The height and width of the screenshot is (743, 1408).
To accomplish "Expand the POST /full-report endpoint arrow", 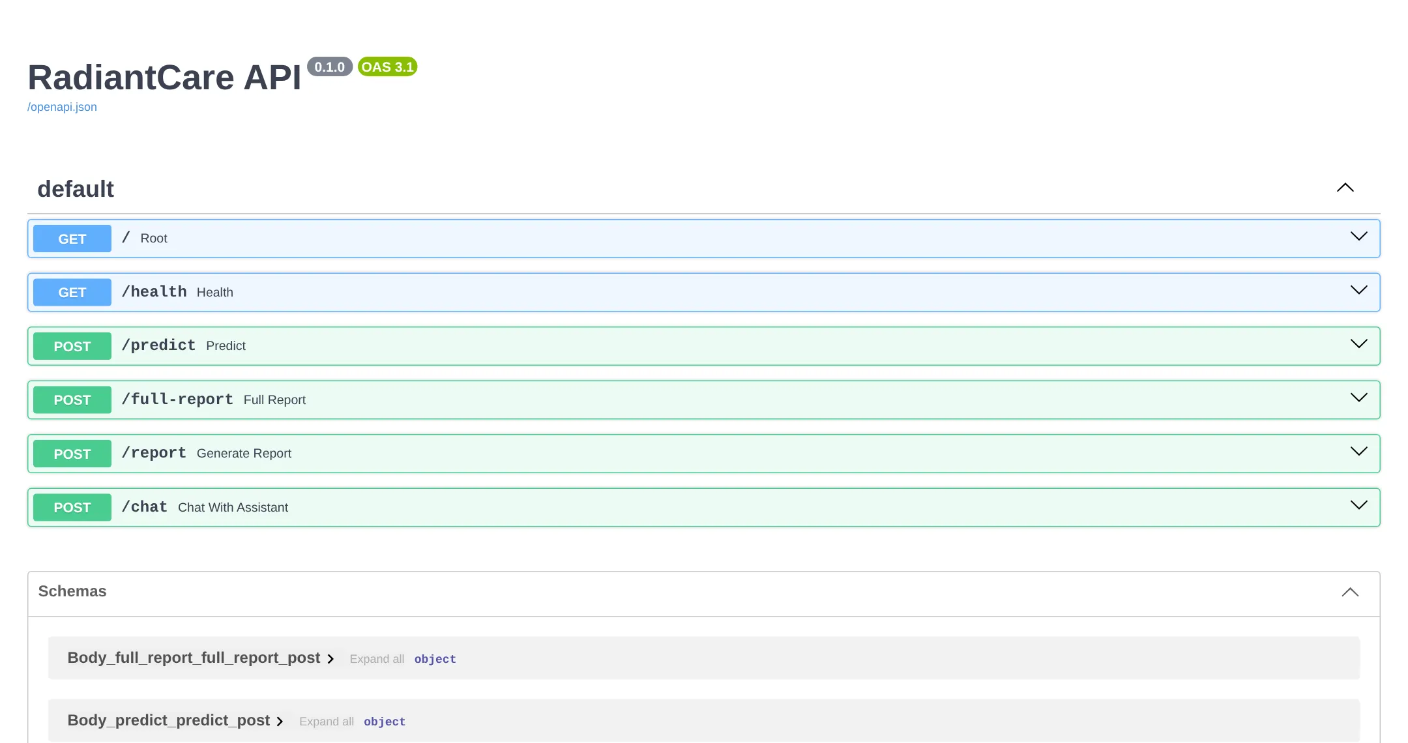I will (x=1358, y=398).
